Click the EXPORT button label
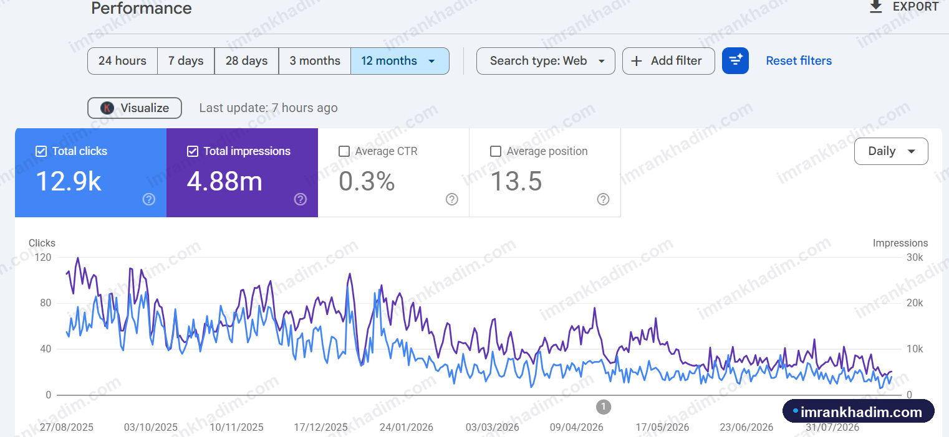 [x=916, y=6]
